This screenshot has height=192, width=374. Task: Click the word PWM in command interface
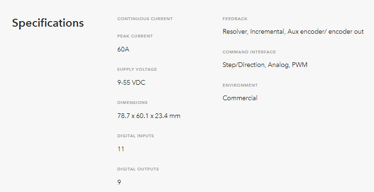(300, 65)
